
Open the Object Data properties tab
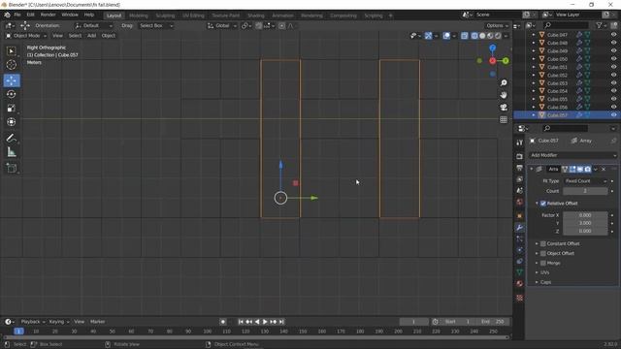pyautogui.click(x=520, y=272)
